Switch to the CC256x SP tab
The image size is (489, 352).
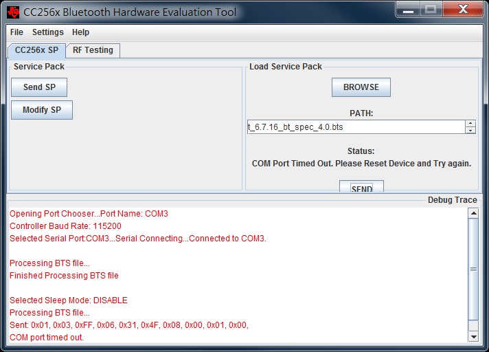(x=37, y=50)
